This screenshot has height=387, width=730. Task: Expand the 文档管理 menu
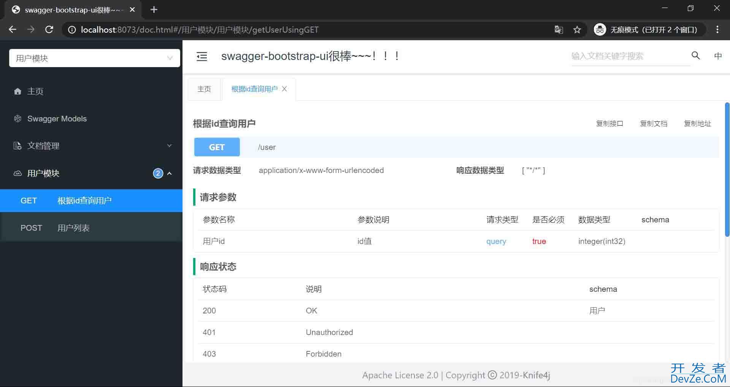click(91, 146)
